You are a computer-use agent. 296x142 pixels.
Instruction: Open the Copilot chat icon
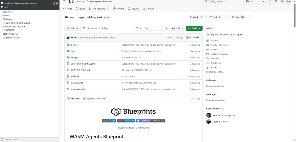247,1
